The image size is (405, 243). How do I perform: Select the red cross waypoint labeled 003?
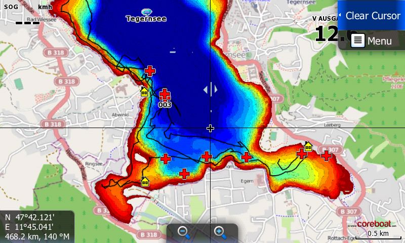165,95
